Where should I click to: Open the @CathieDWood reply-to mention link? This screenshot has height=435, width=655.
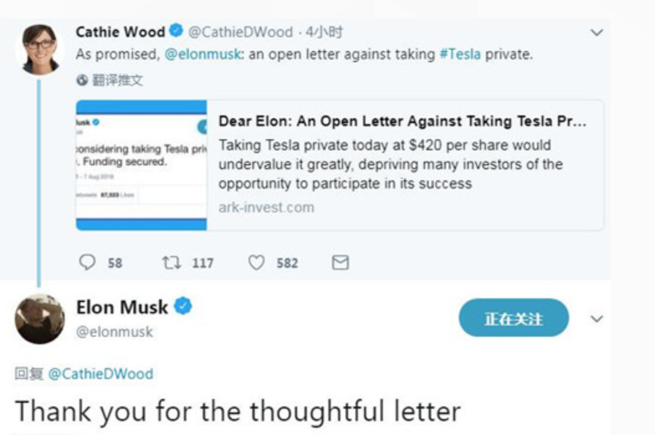click(100, 373)
